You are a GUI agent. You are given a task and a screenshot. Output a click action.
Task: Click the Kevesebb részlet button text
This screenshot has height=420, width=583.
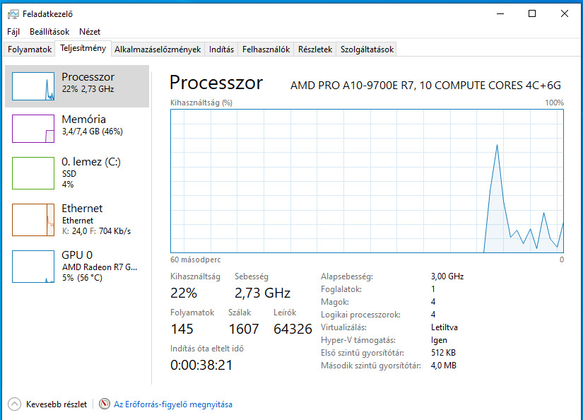57,404
